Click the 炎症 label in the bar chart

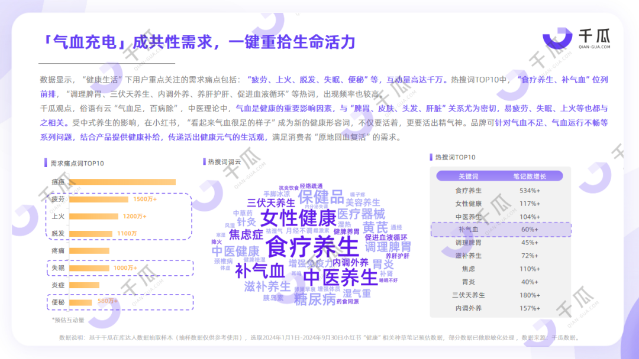coord(58,285)
